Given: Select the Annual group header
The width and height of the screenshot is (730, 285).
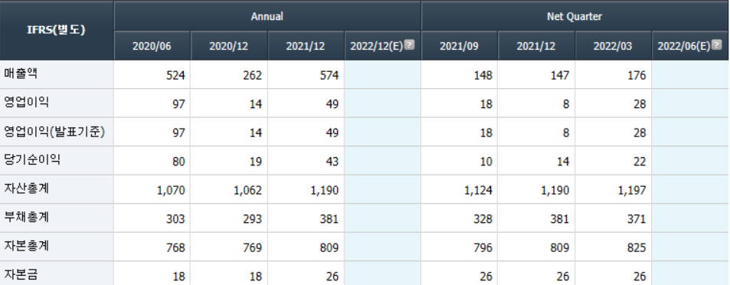Looking at the screenshot, I should [x=267, y=16].
